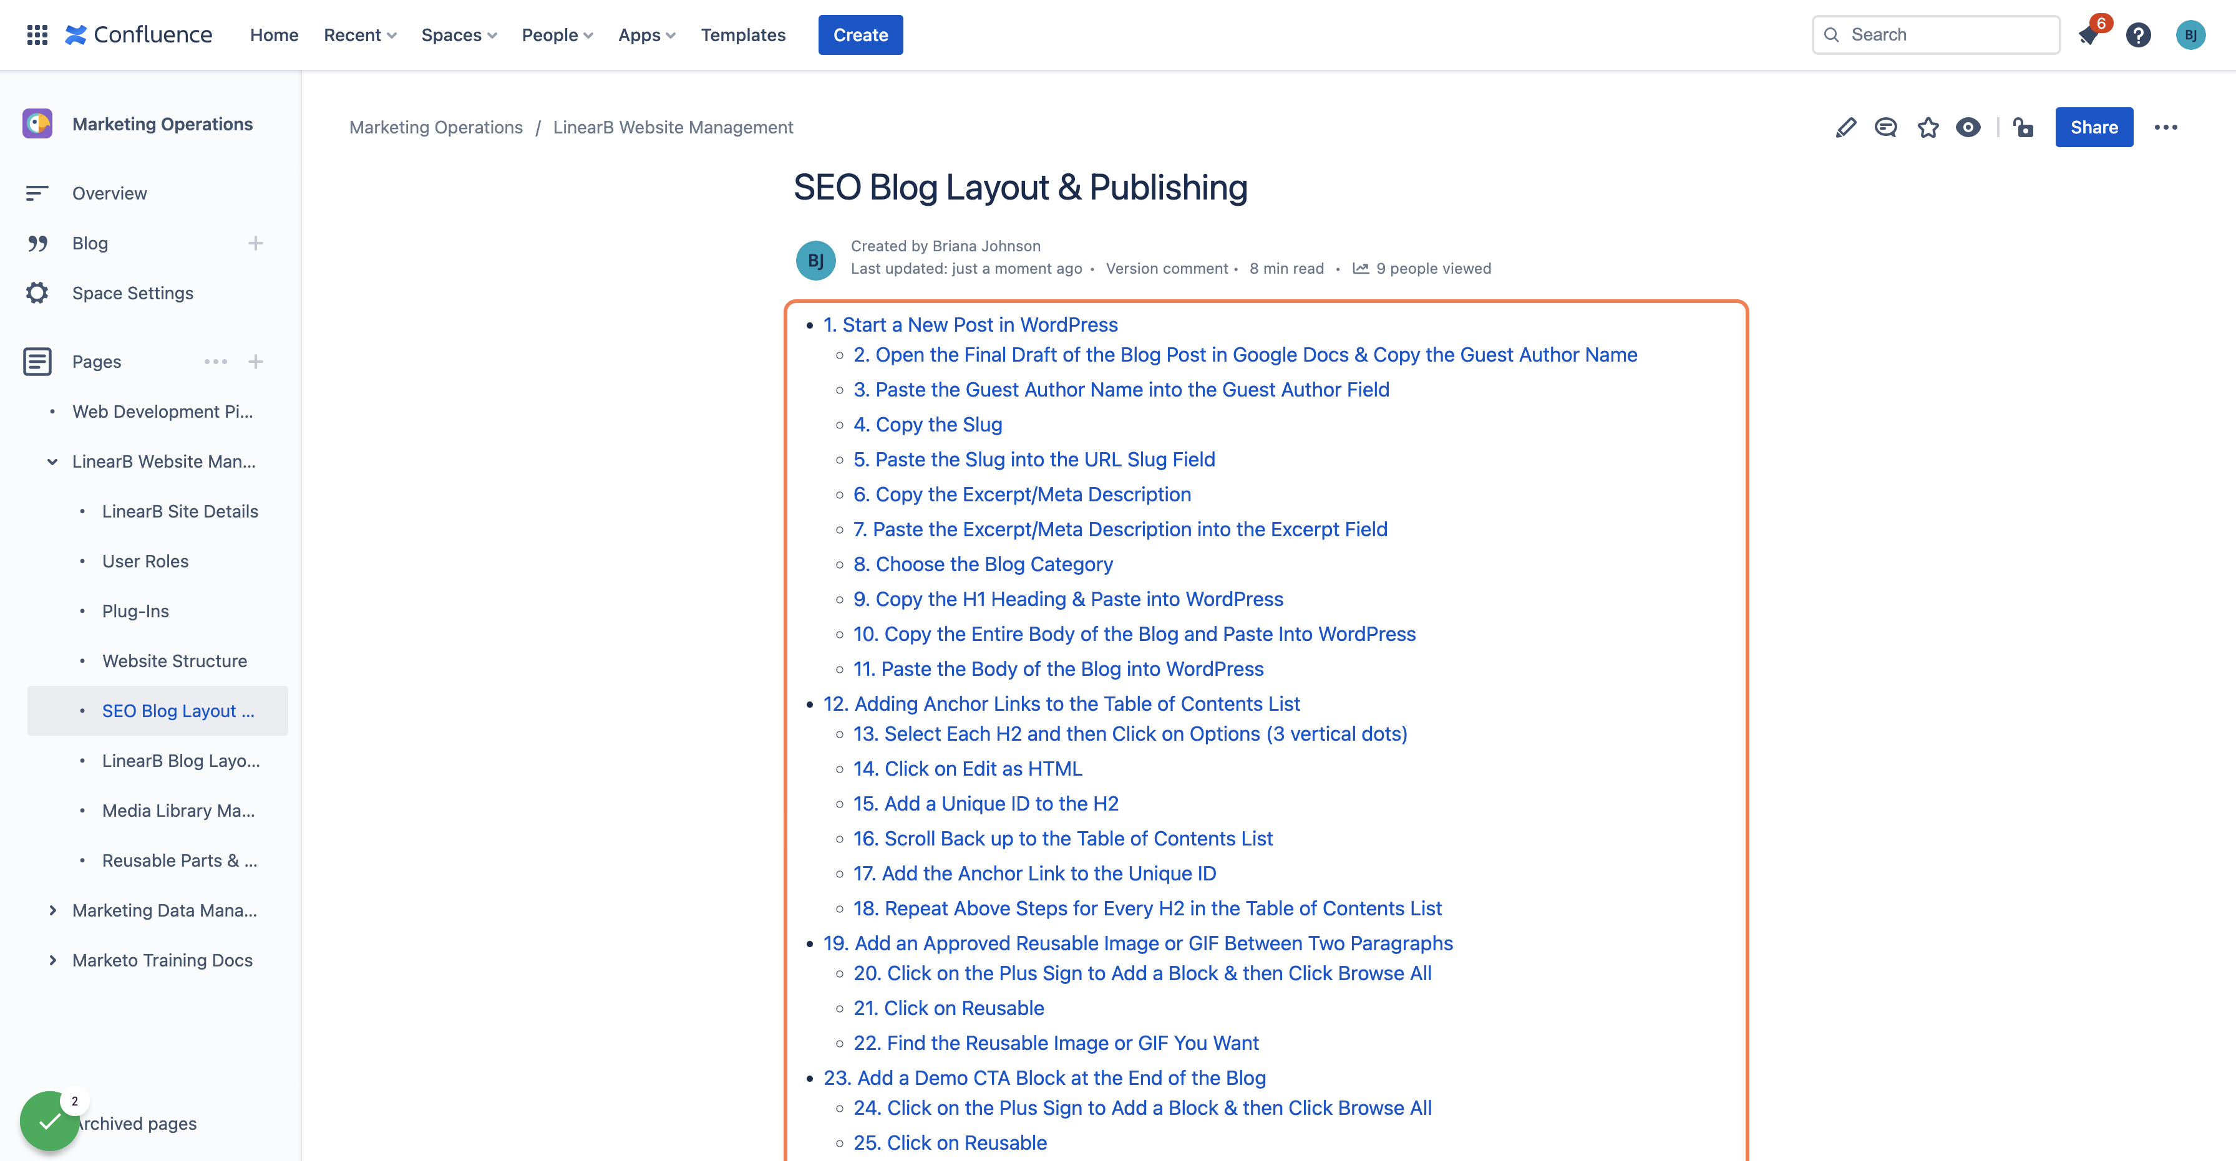Screen dimensions: 2236x1161
Task: Open more actions ellipsis menu
Action: (2166, 128)
